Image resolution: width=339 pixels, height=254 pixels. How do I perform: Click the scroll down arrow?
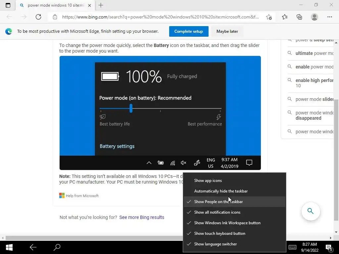pos(336,232)
